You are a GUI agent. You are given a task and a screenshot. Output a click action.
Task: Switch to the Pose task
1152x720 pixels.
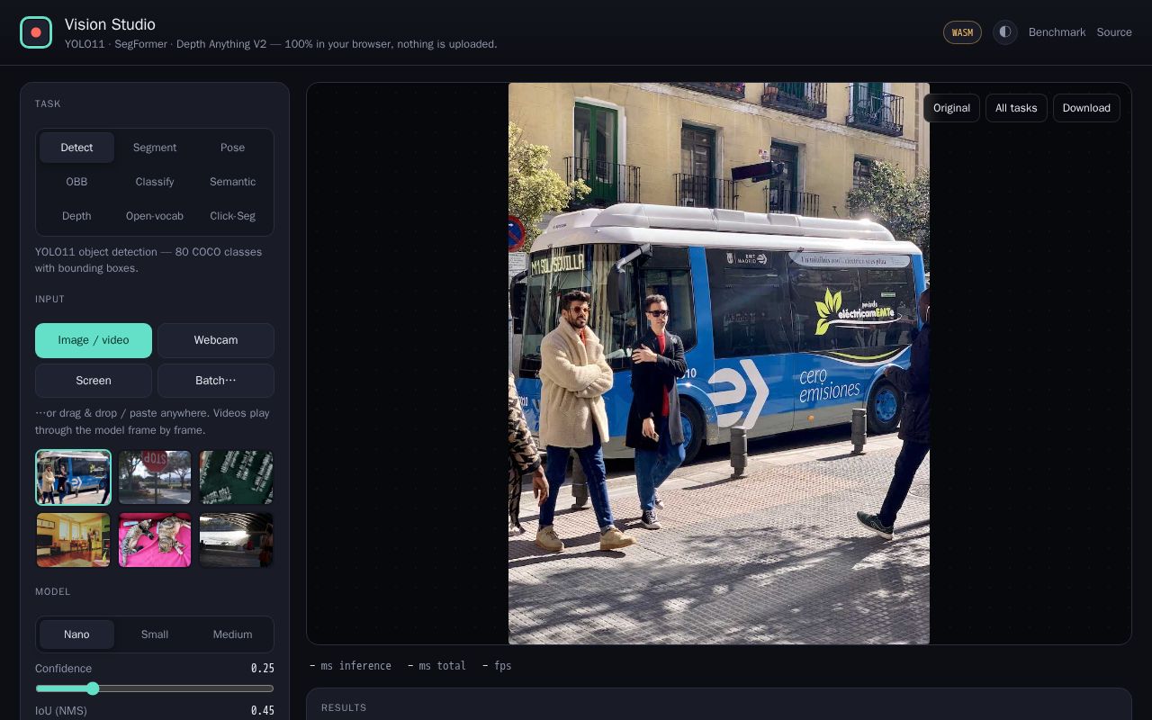(x=232, y=148)
